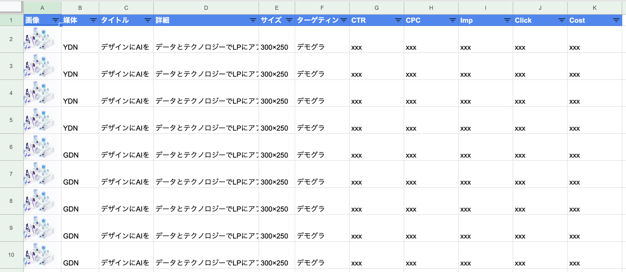The width and height of the screenshot is (626, 272).
Task: Open the filter for the タイトル column
Action: point(147,20)
